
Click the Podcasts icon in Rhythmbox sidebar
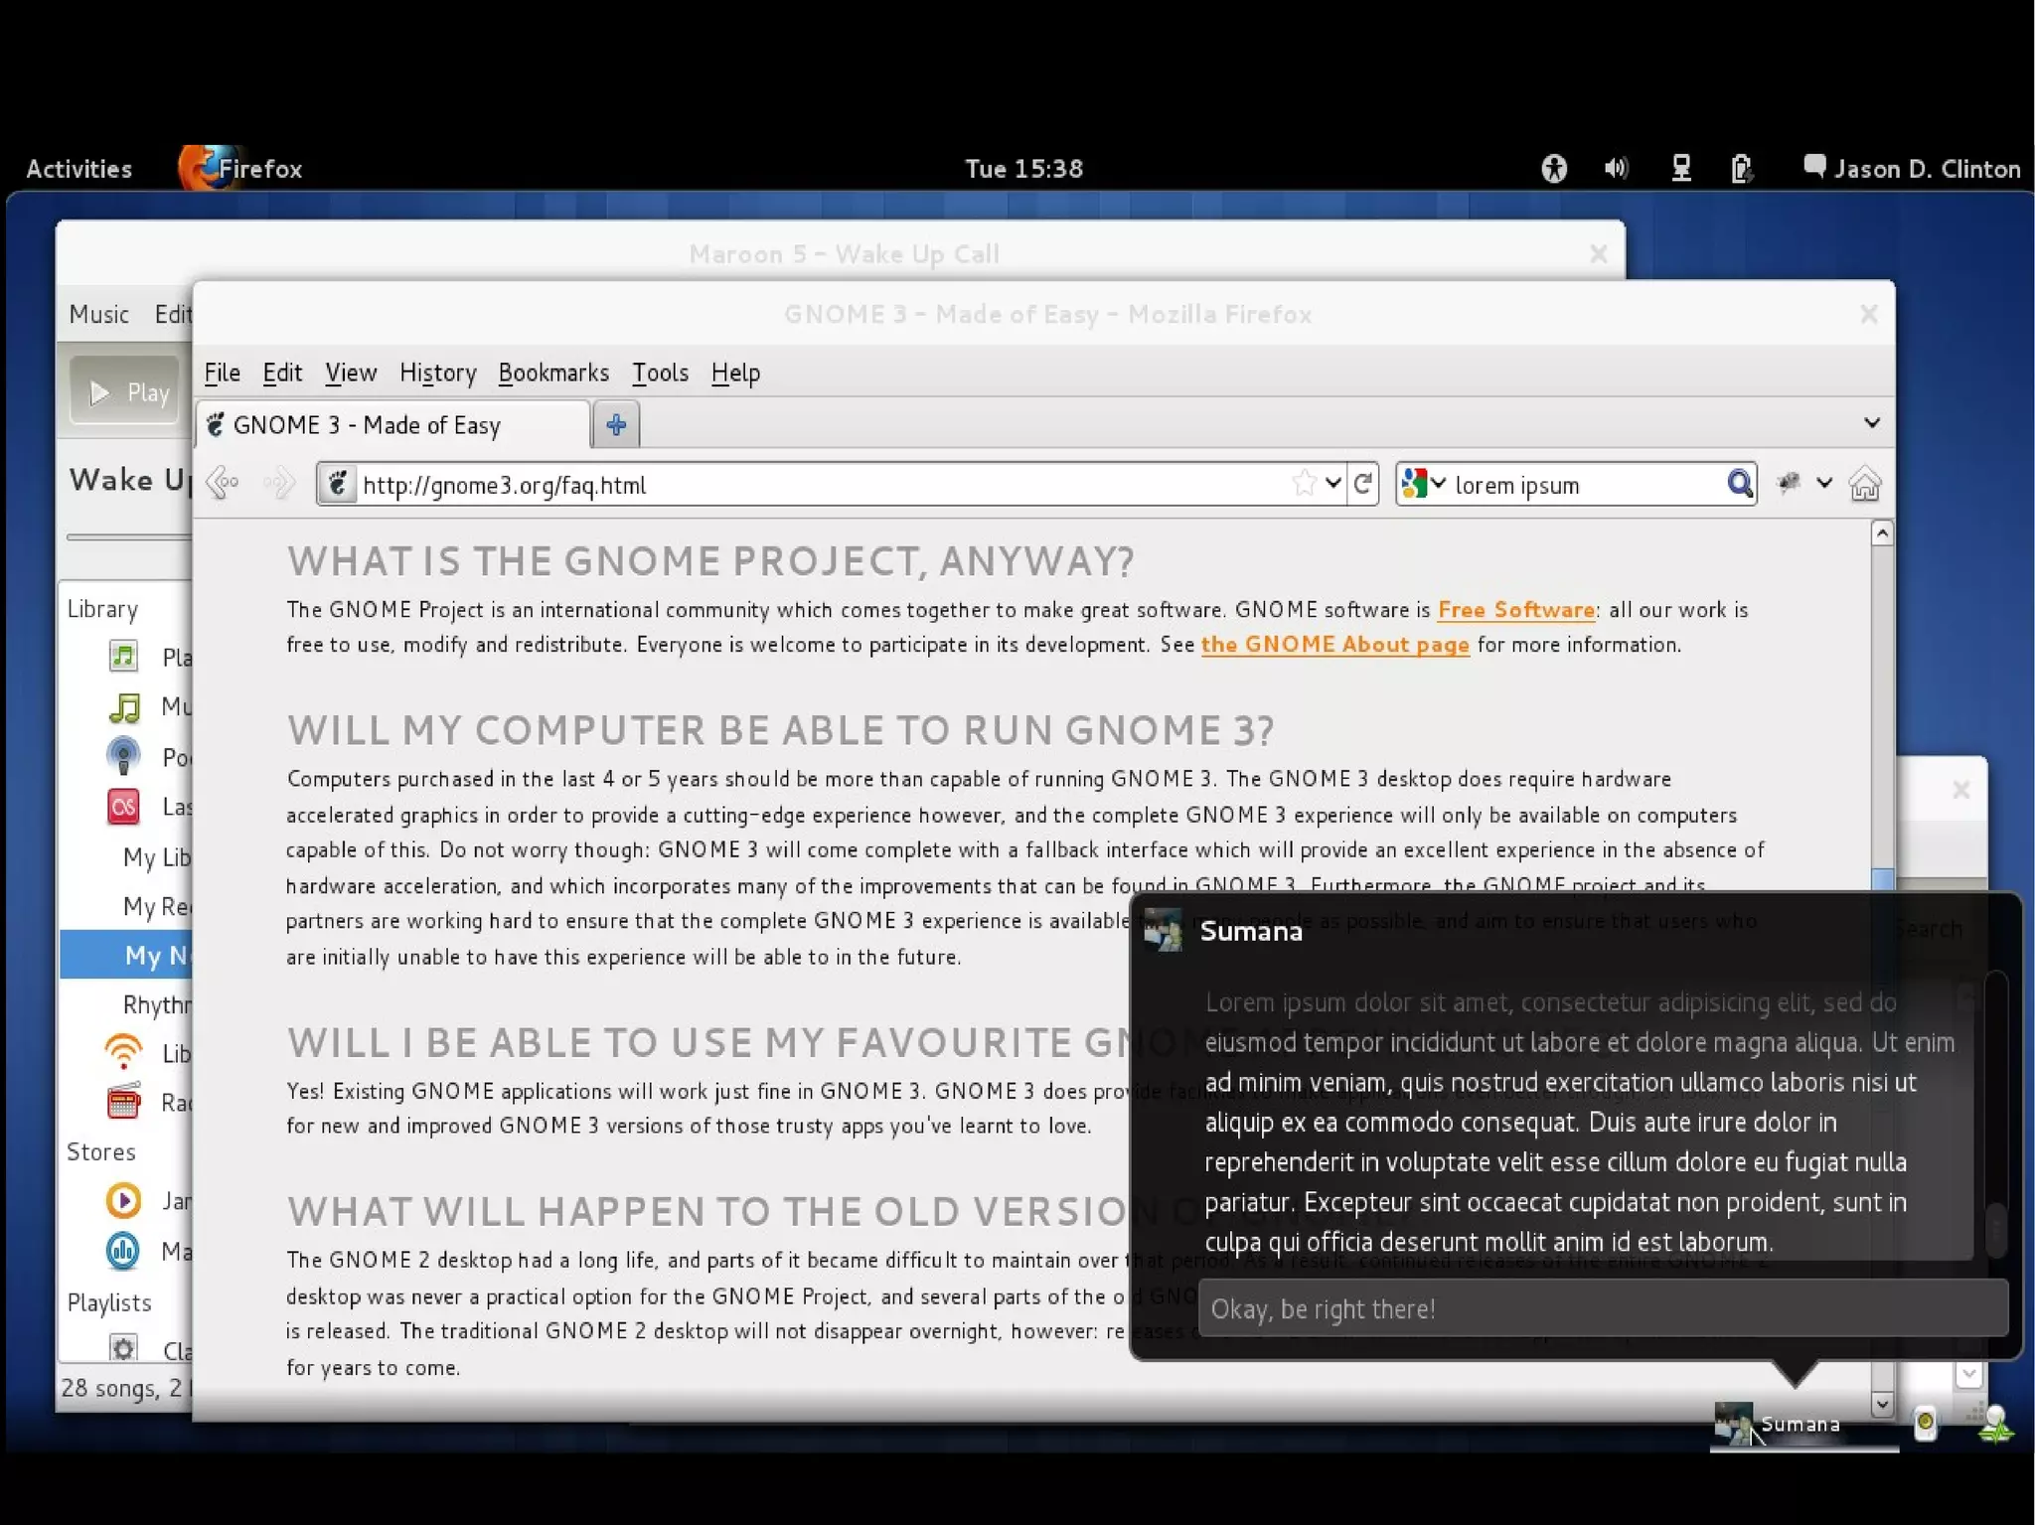pos(123,757)
